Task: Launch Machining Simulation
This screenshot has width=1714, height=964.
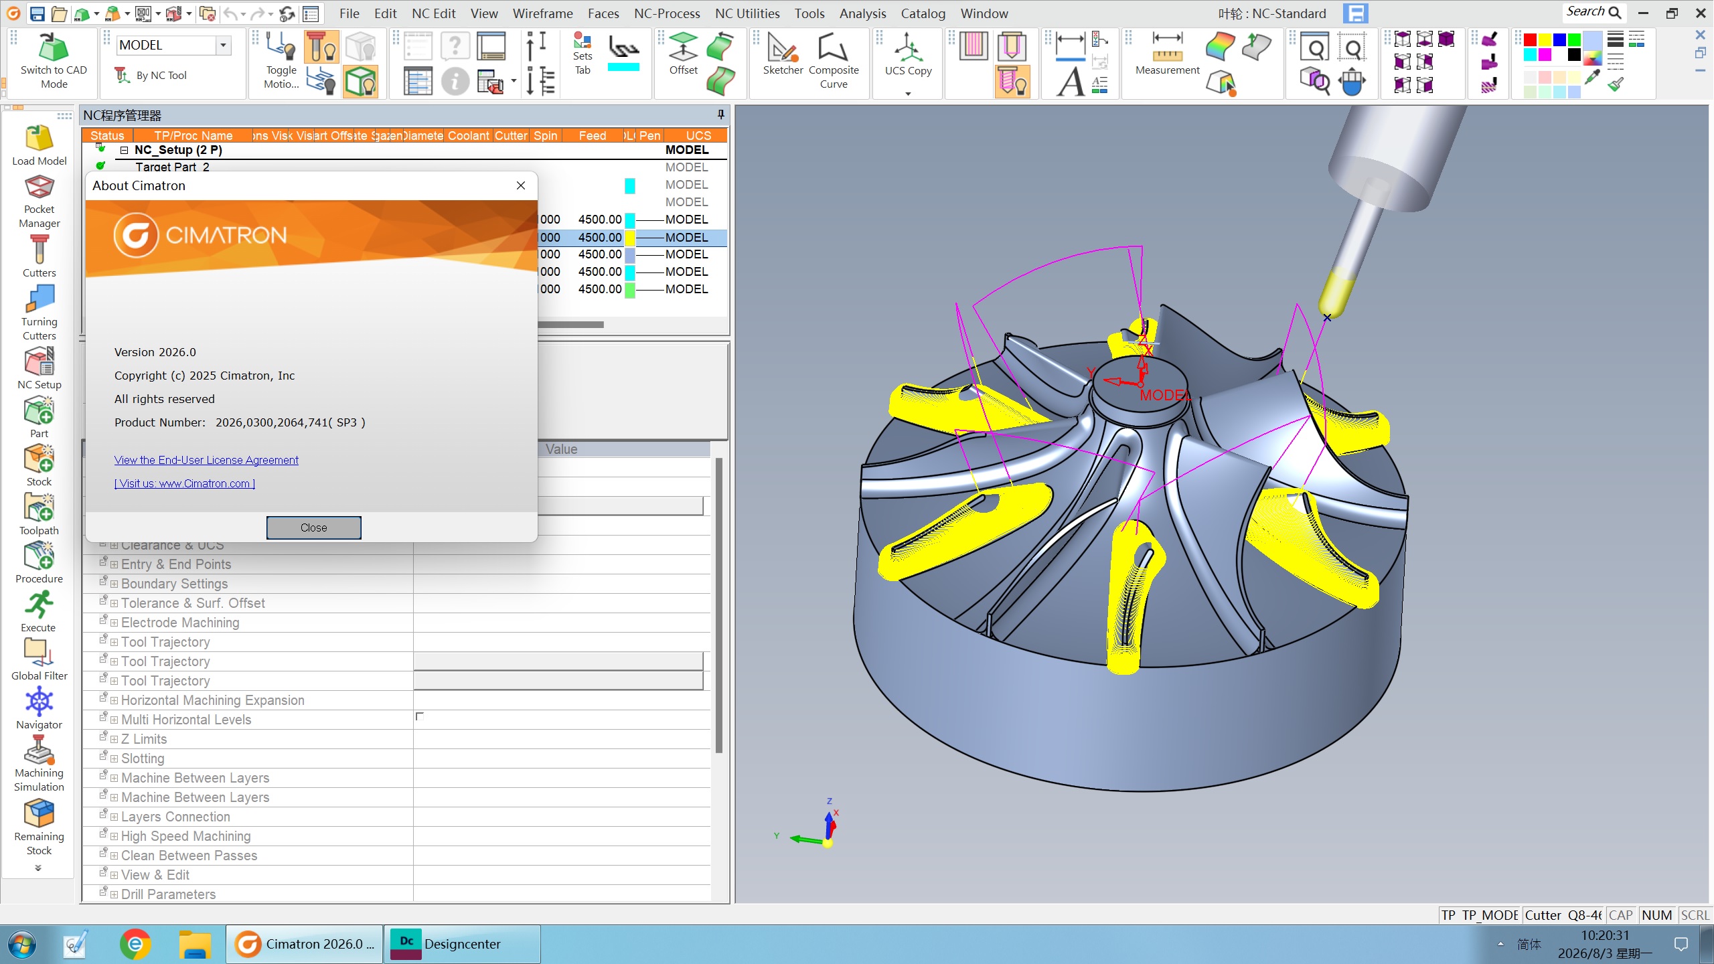Action: 39,764
